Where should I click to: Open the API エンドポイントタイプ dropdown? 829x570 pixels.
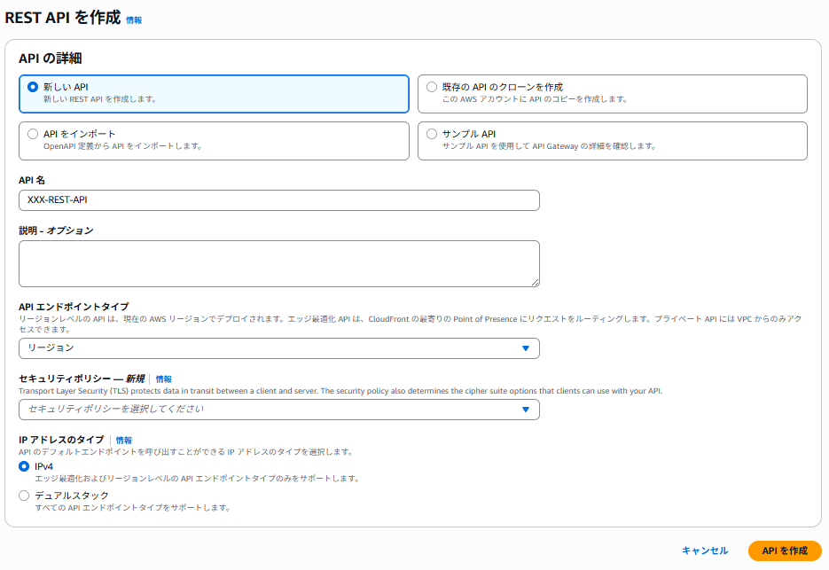pyautogui.click(x=279, y=347)
